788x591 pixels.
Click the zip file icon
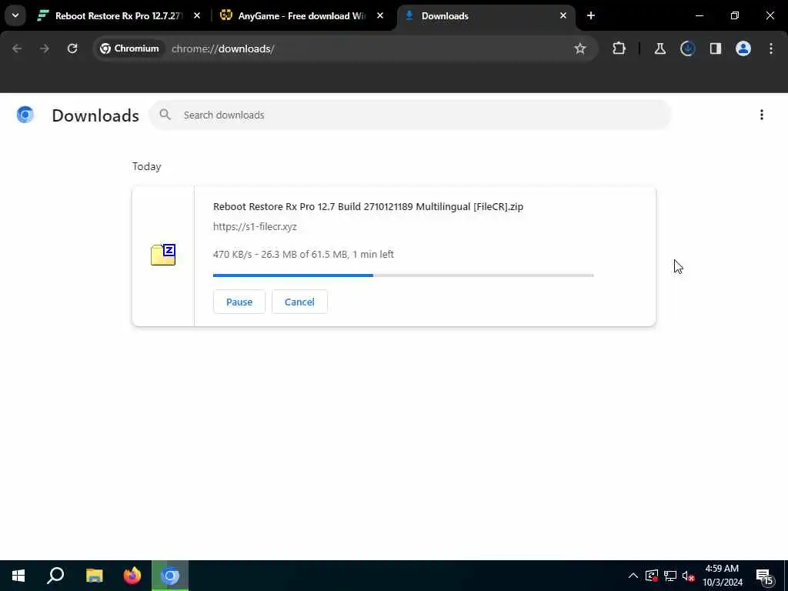pyautogui.click(x=163, y=254)
